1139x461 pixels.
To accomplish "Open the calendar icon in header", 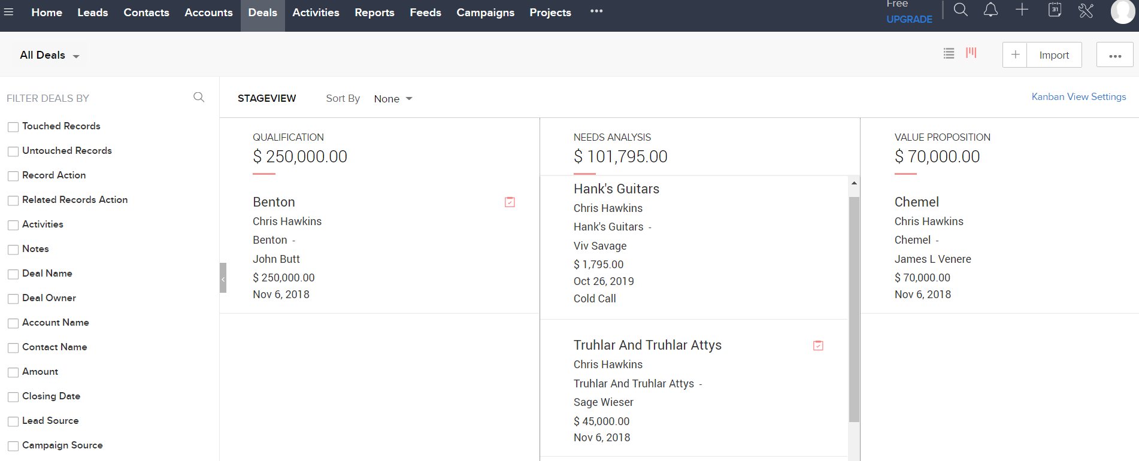I will 1055,10.
